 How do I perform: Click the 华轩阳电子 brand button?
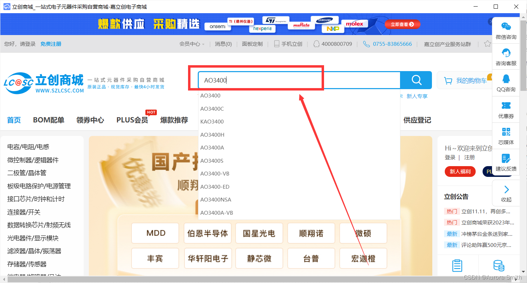tap(207, 258)
